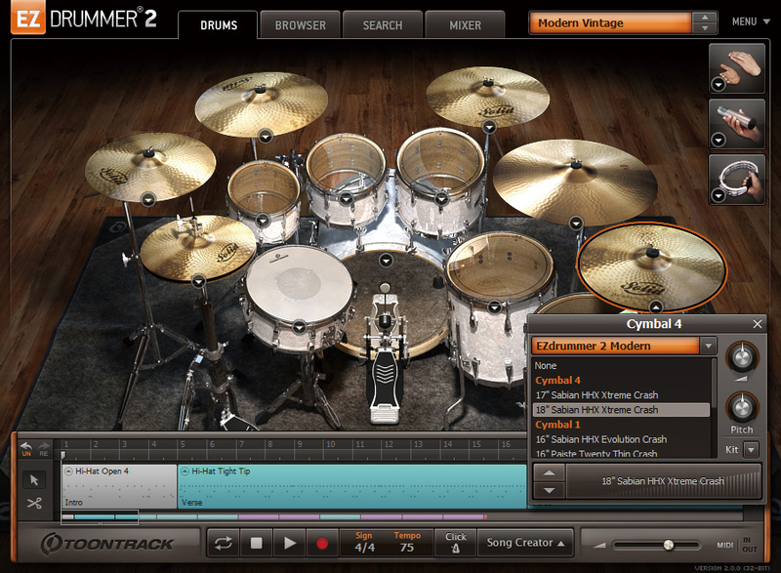Stop playback with the stop button
This screenshot has height=573, width=781.
click(256, 543)
